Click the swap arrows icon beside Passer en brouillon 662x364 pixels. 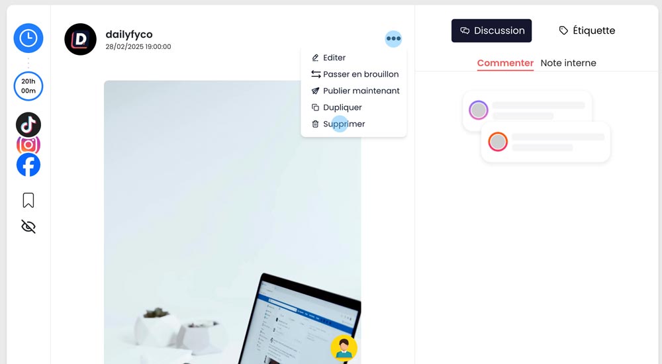[316, 74]
